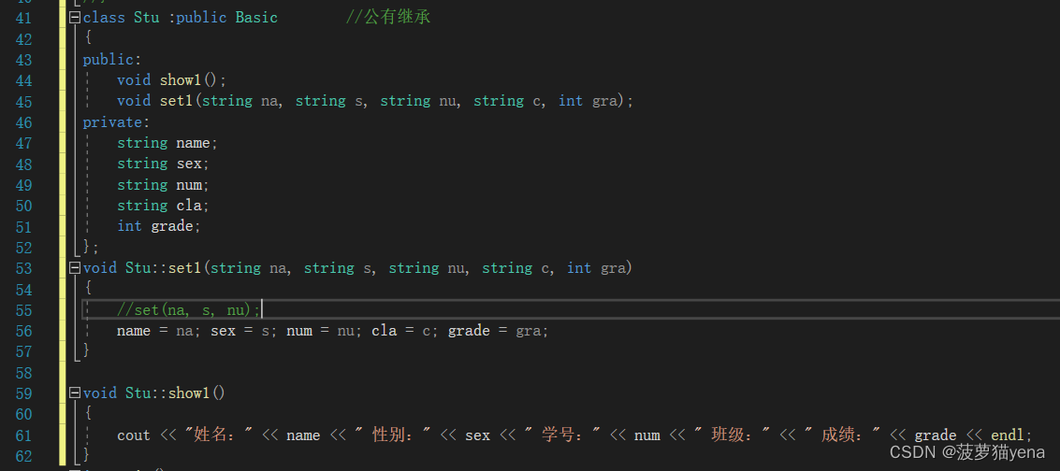Click the 'string sex;' member declaration

pos(164,164)
